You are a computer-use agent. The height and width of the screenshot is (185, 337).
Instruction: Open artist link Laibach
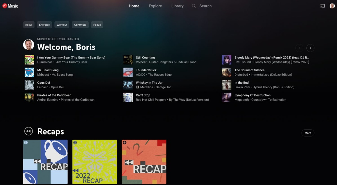(x=43, y=87)
